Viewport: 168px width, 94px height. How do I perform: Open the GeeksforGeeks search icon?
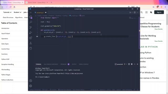coord(141,12)
